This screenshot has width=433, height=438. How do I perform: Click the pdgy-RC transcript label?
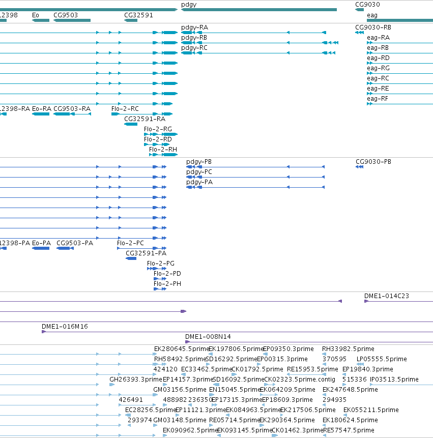(x=194, y=48)
